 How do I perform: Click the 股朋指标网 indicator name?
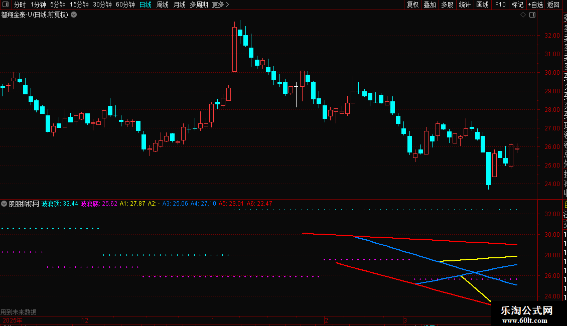[24, 204]
